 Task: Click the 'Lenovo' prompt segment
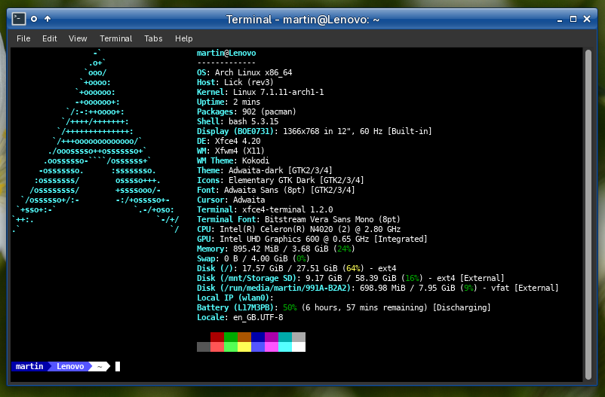click(x=70, y=366)
